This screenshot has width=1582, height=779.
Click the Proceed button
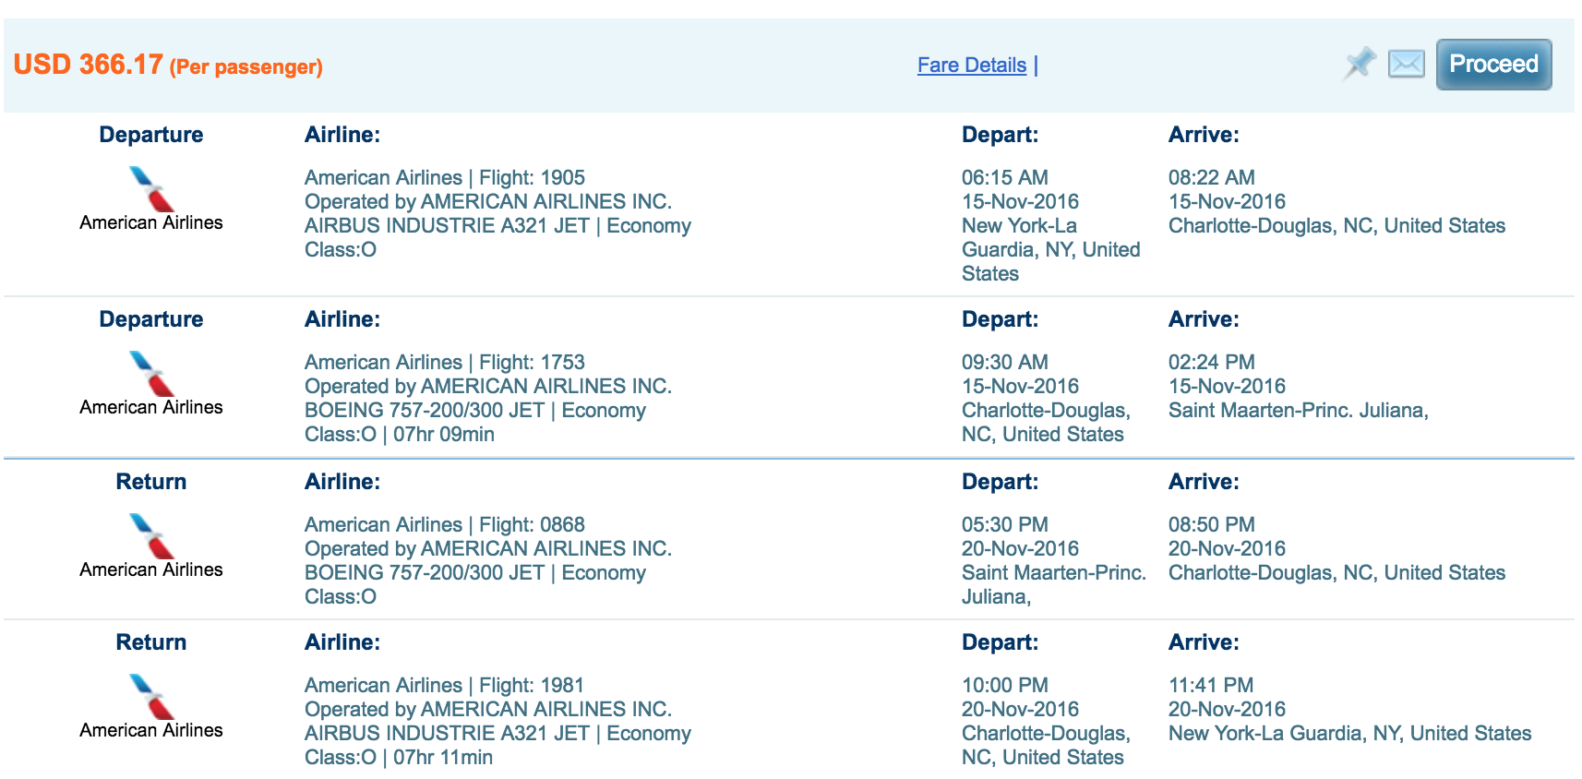click(1493, 65)
